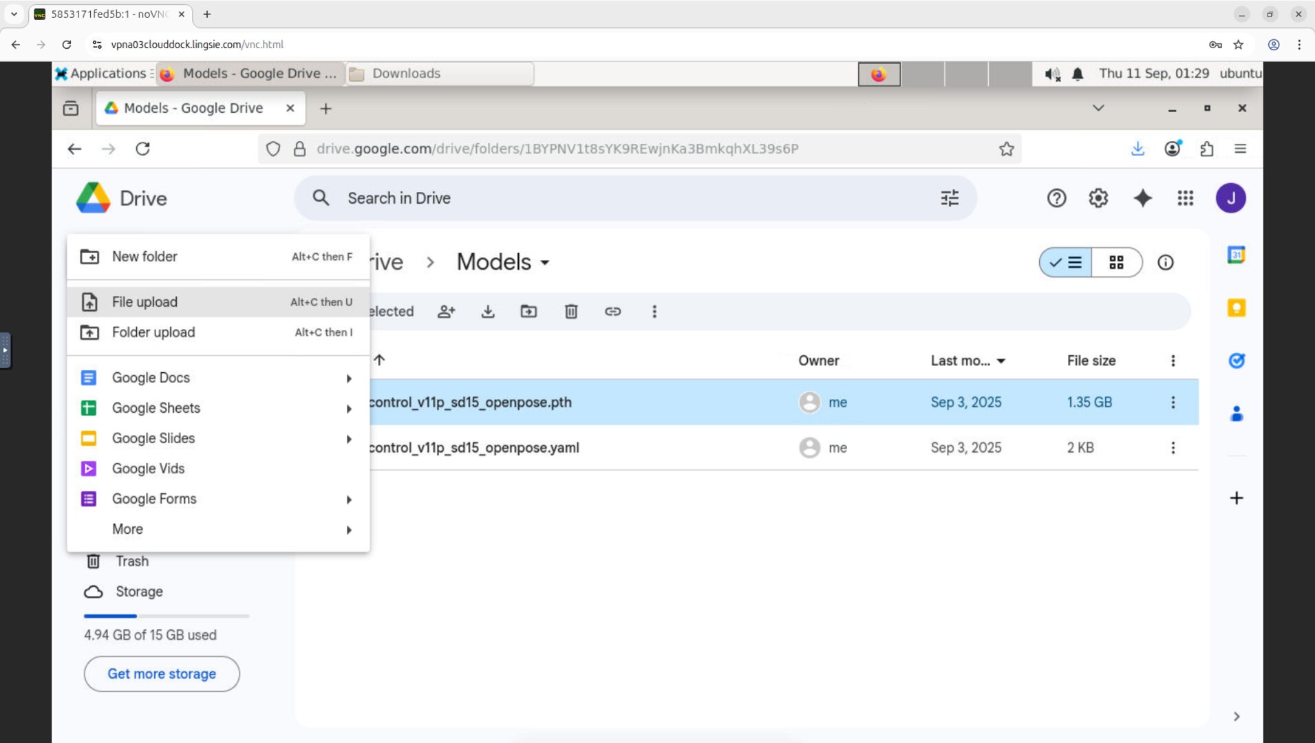1315x743 pixels.
Task: Click the storage usage progress bar
Action: tap(165, 616)
